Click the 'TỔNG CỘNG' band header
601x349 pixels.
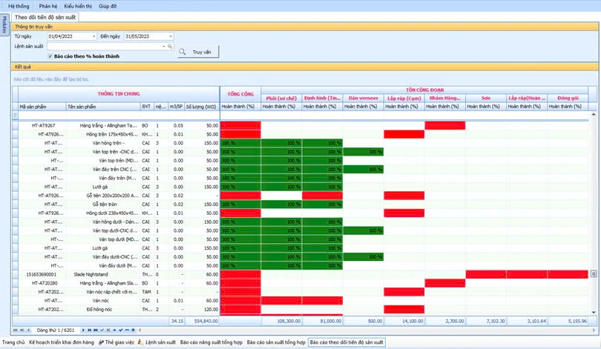click(240, 94)
